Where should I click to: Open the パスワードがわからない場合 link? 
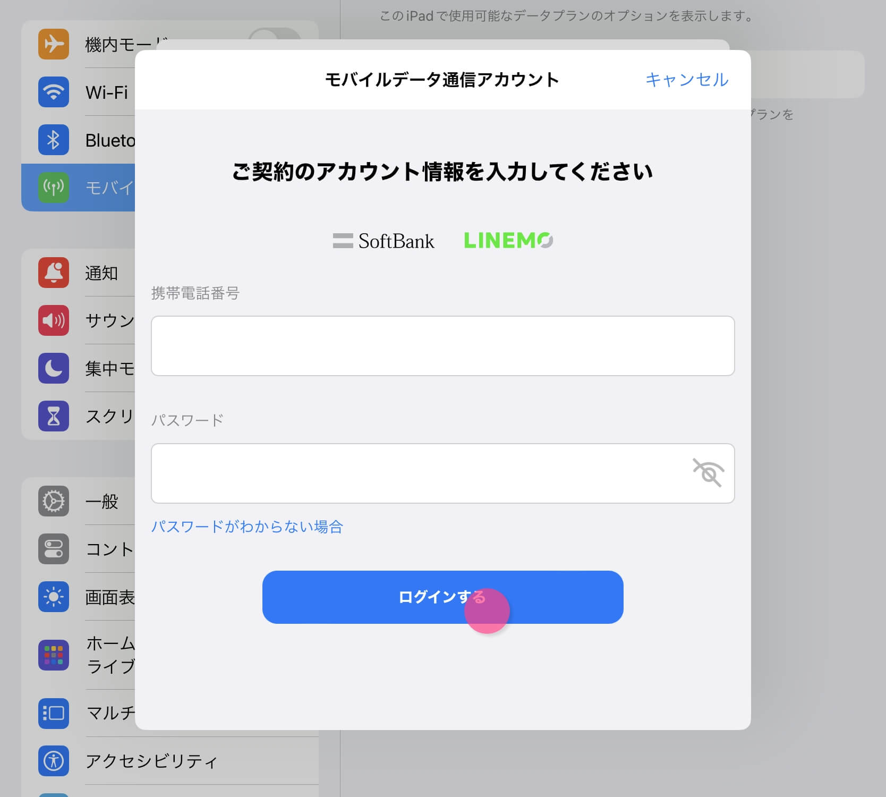[x=247, y=527]
